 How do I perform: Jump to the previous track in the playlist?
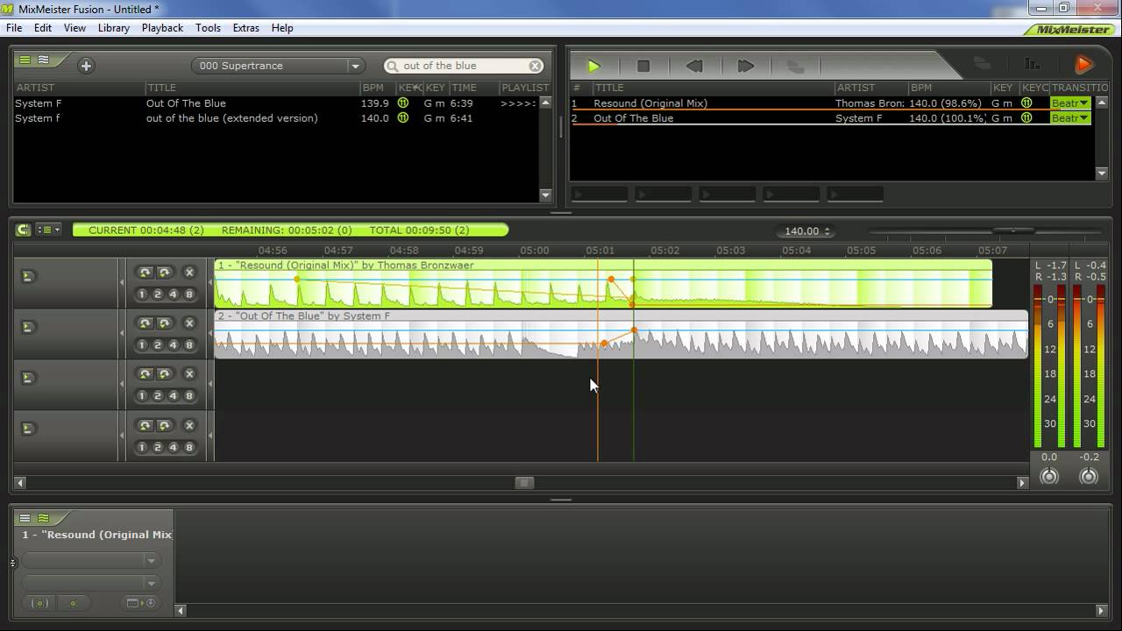693,66
